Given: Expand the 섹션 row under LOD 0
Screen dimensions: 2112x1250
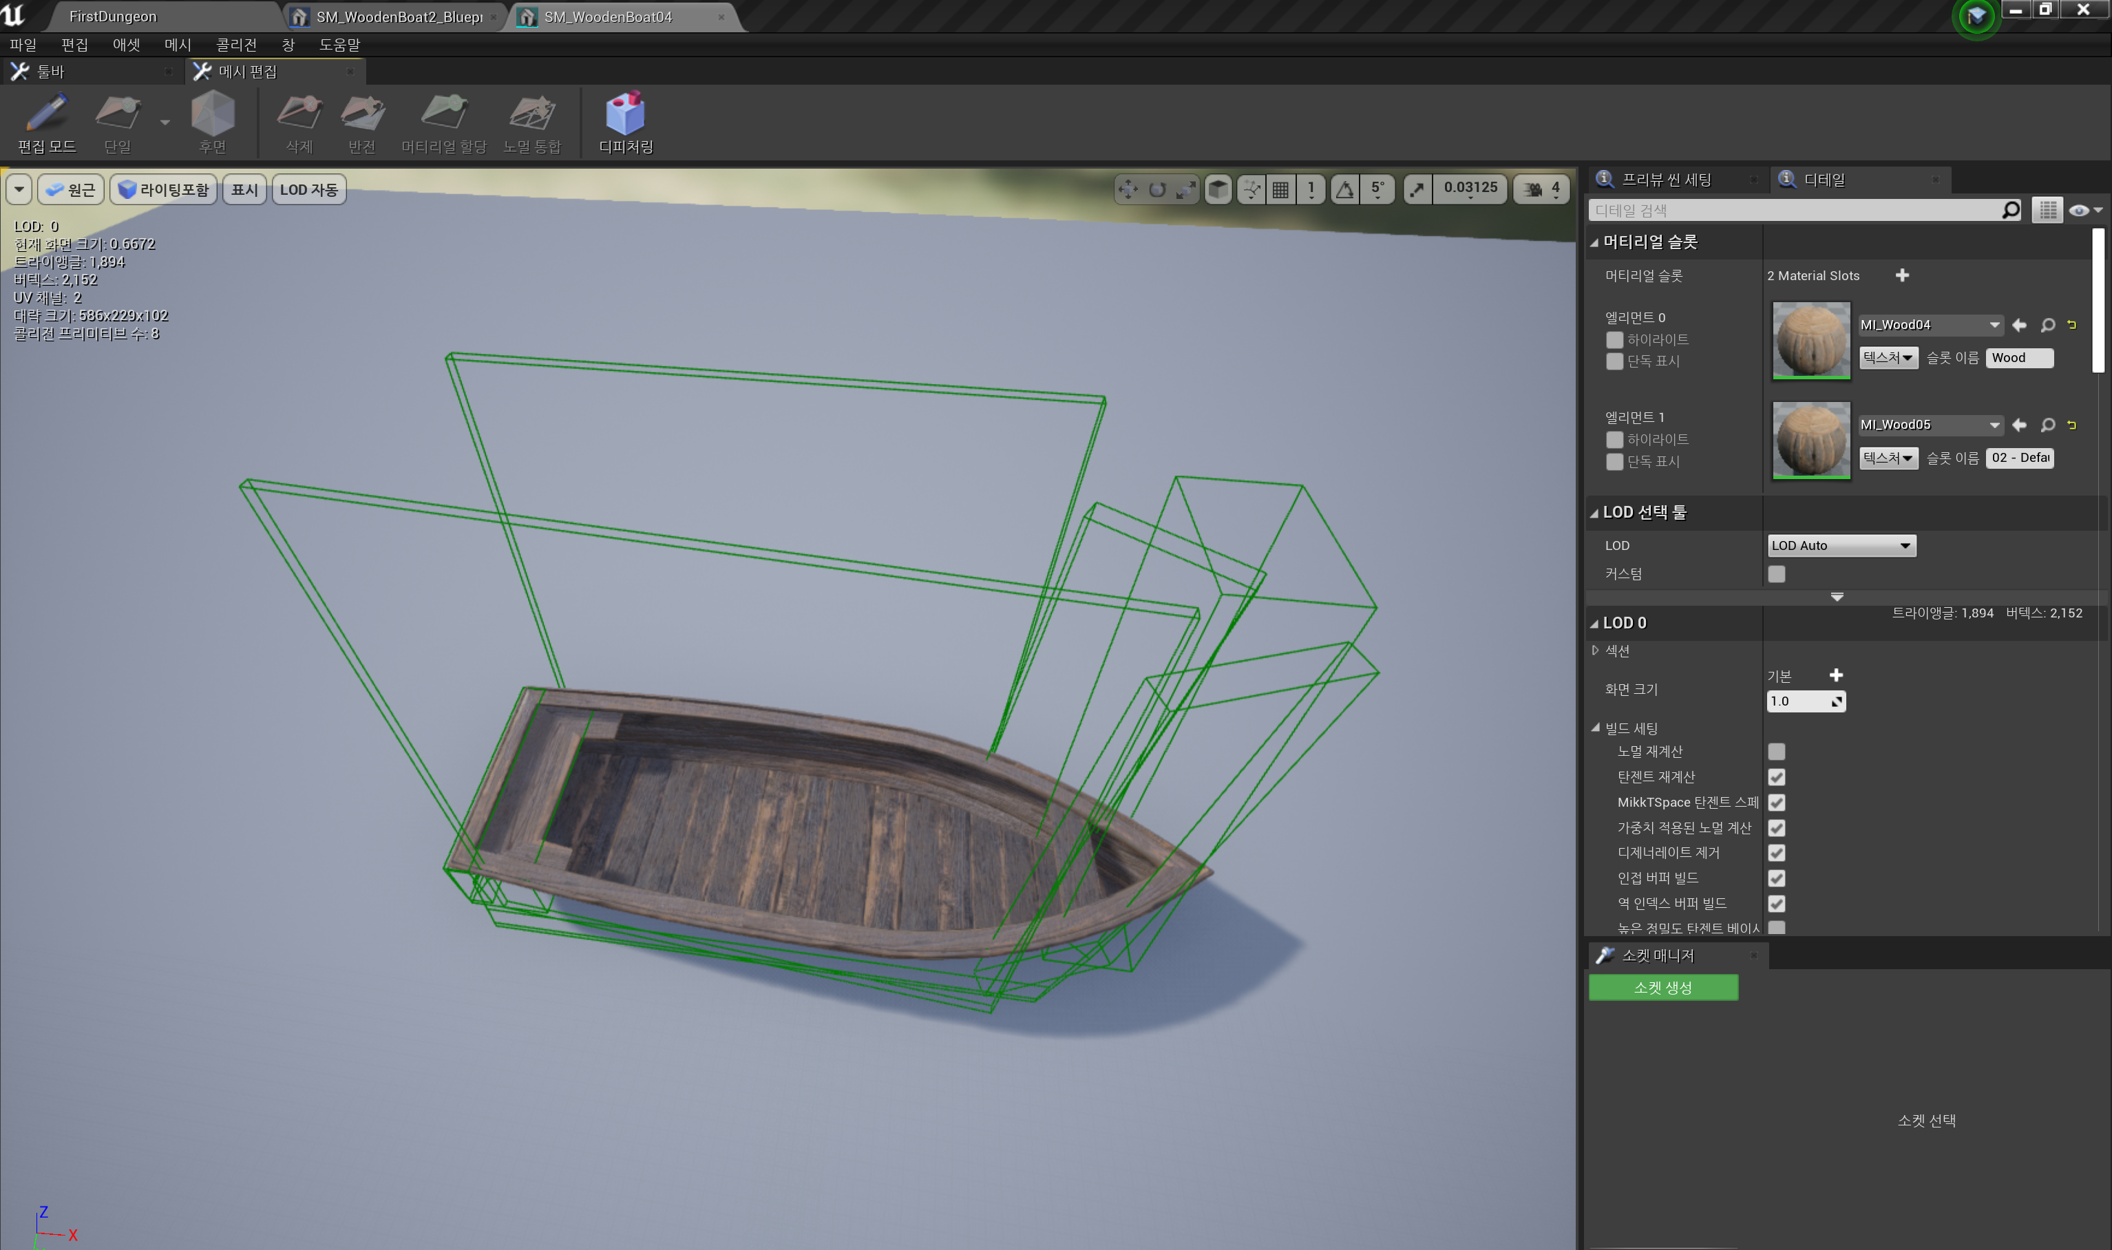Looking at the screenshot, I should point(1596,650).
